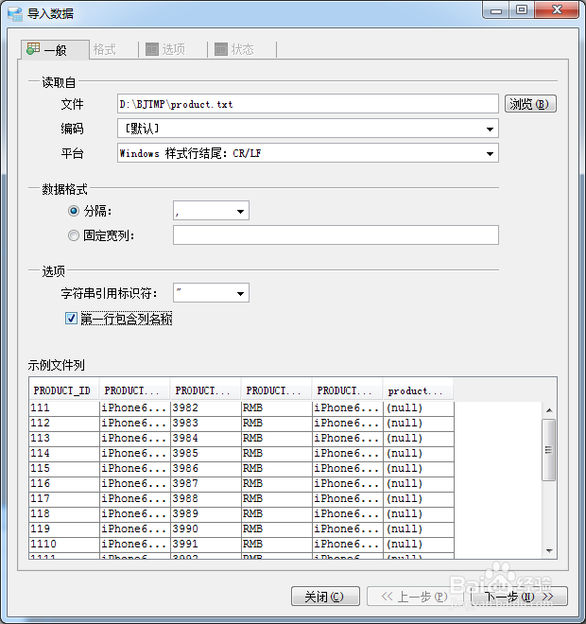Switch to the 状态 tab
The image size is (586, 624).
click(x=242, y=49)
